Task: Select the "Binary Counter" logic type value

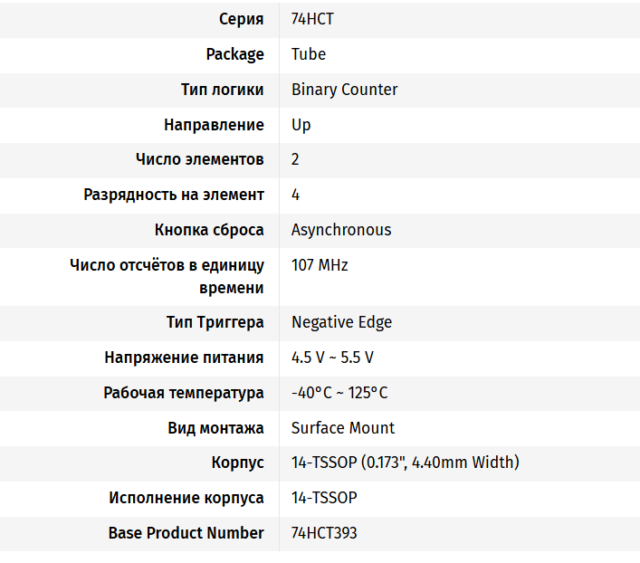Action: tap(344, 90)
